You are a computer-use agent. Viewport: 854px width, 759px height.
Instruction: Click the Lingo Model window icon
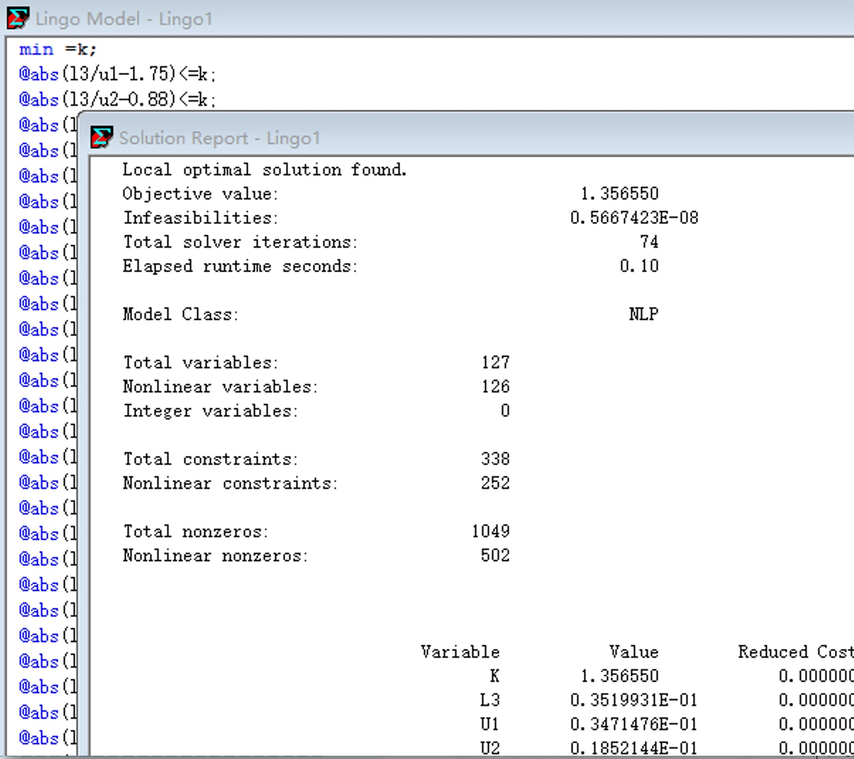click(18, 18)
